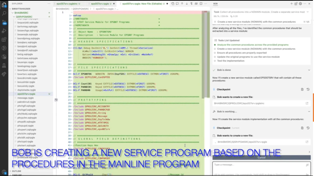Open dsptxtwdw.rpgle in file tree

click(x=26, y=90)
